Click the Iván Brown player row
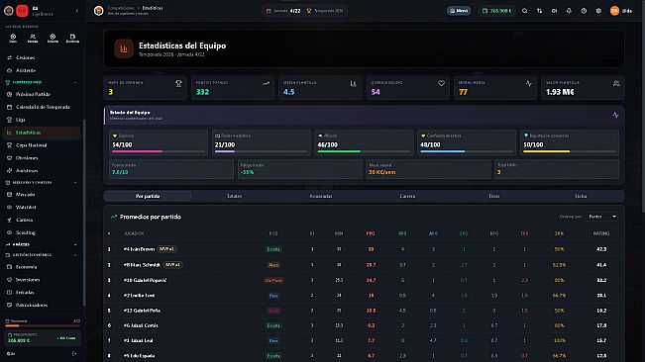This screenshot has width=645, height=362. (x=364, y=249)
